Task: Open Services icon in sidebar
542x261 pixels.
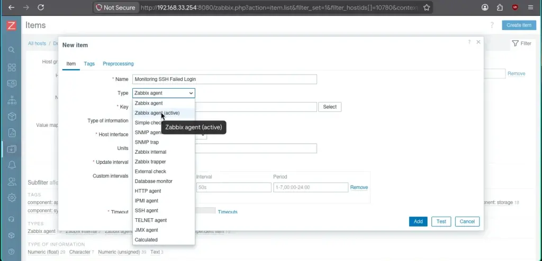Action: [12, 100]
